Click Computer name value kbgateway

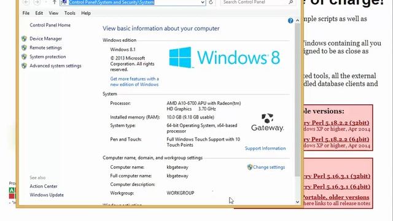pos(177,167)
